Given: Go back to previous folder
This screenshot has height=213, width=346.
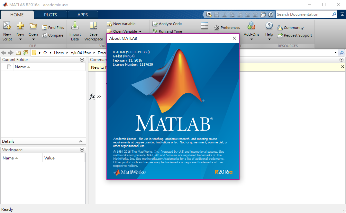Looking at the screenshot, I should (4, 53).
